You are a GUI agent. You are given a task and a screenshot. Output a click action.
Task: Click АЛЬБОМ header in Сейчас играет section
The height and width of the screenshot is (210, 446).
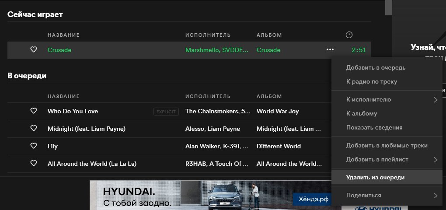click(269, 35)
